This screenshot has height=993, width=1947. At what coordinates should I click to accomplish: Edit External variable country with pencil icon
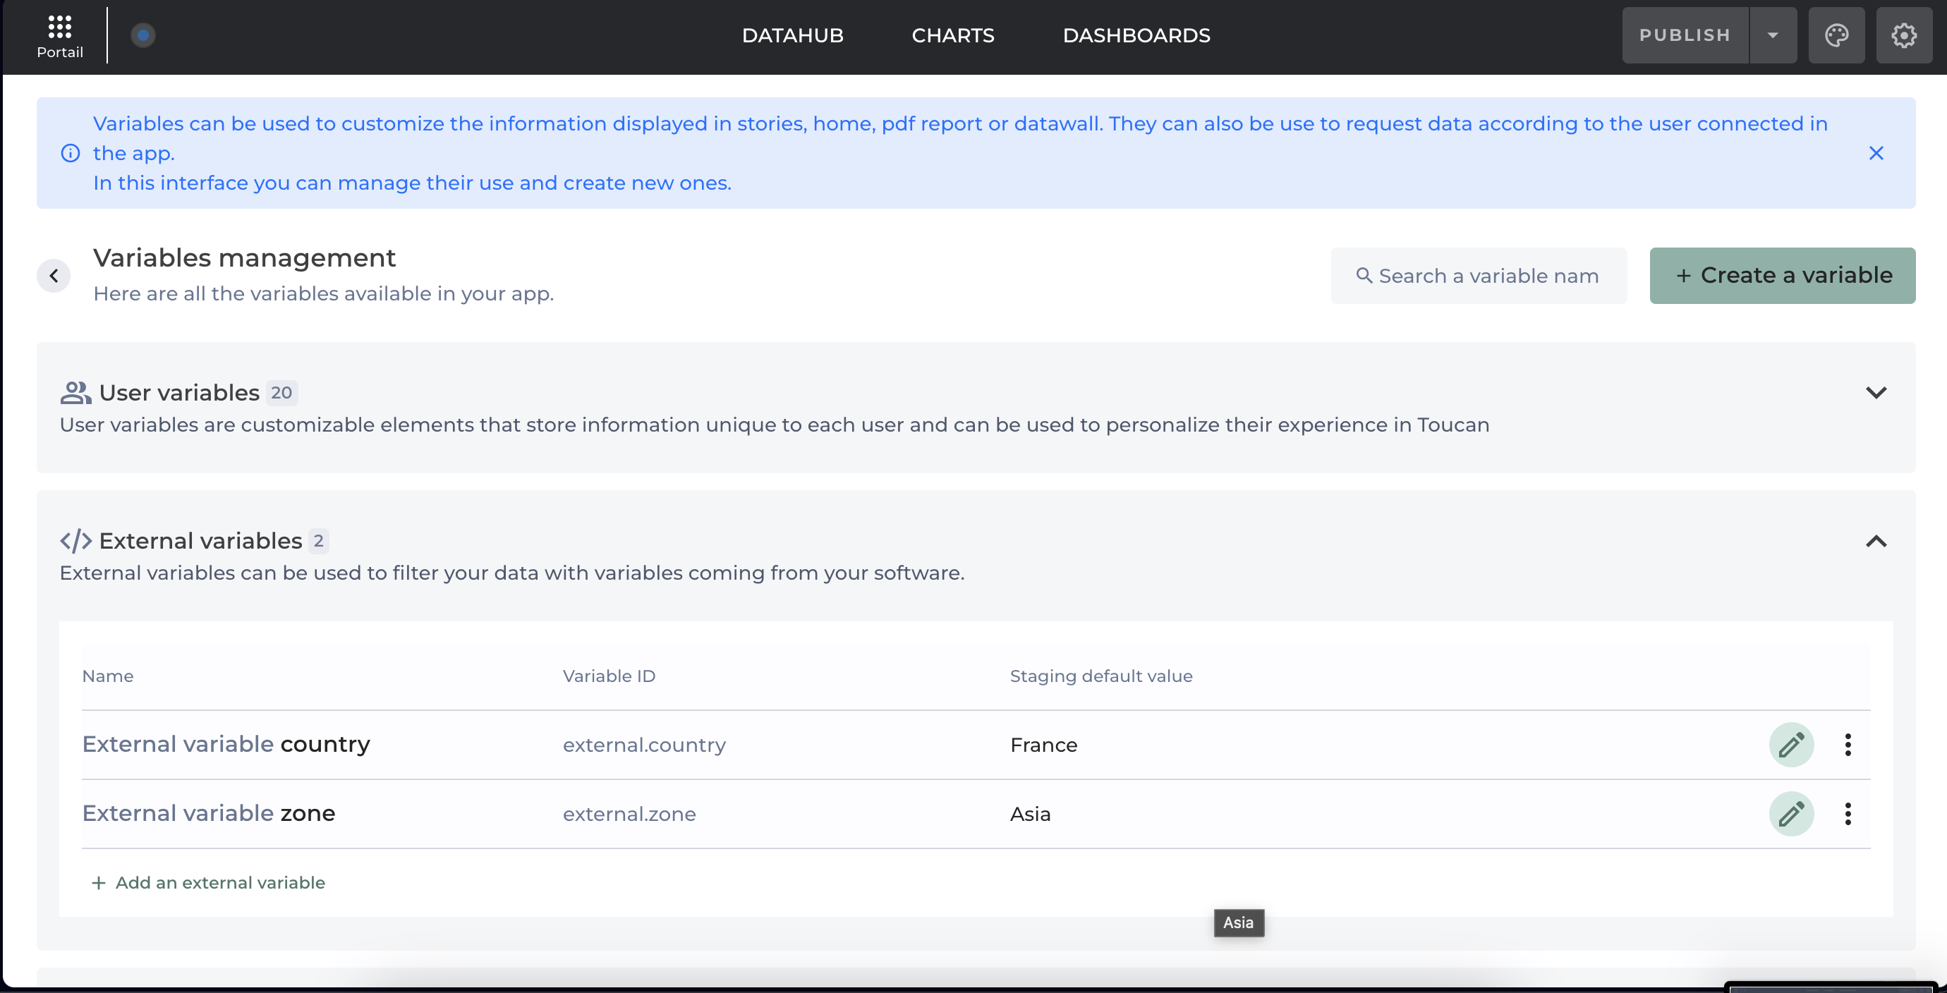click(x=1790, y=745)
